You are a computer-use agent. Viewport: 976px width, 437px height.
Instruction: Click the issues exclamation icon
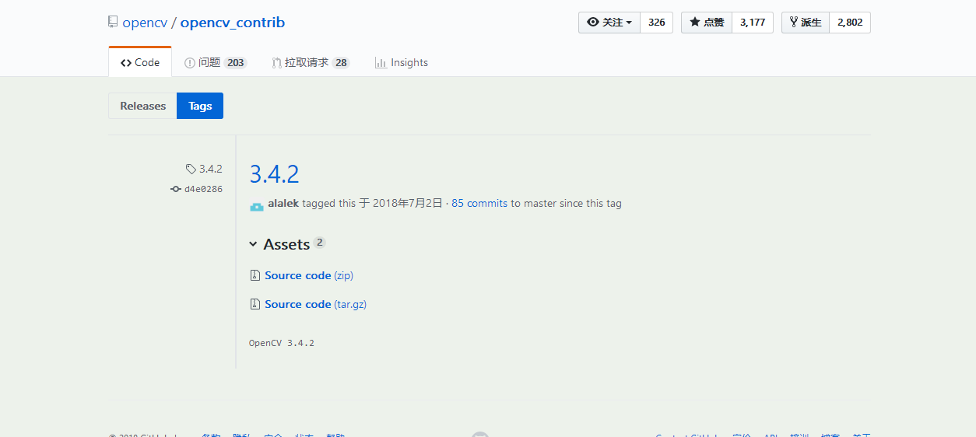[190, 63]
